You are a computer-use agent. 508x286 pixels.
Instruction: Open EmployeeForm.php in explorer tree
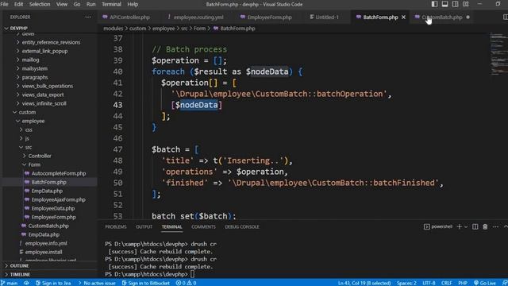click(53, 217)
